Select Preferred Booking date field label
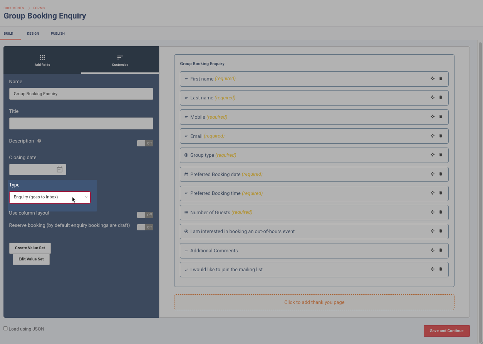The height and width of the screenshot is (344, 483). tap(215, 175)
